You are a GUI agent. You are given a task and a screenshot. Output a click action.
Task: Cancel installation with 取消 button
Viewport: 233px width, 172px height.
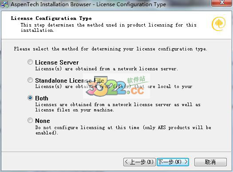click(x=210, y=162)
